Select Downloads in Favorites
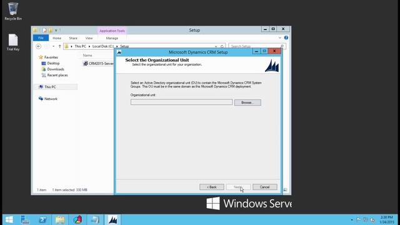This screenshot has width=400, height=225. (56, 69)
